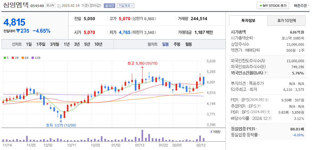The height and width of the screenshot is (150, 312).
Task: Click the 하한가 3,540 text
Action: [143, 32]
